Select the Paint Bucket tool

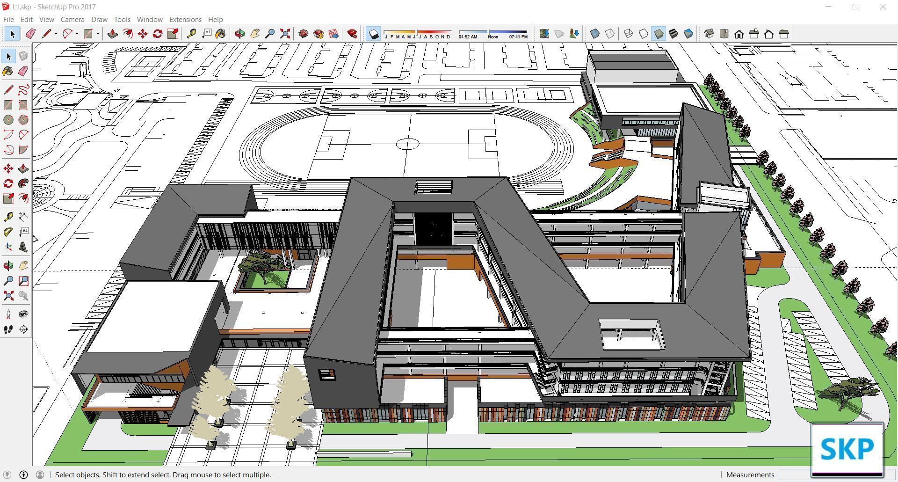220,34
